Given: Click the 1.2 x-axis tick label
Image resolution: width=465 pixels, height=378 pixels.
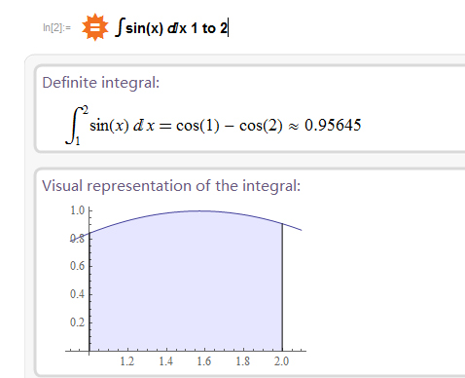Looking at the screenshot, I should click(127, 361).
